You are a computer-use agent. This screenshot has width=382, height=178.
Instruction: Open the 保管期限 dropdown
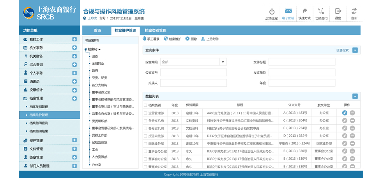pyautogui.click(x=223, y=62)
